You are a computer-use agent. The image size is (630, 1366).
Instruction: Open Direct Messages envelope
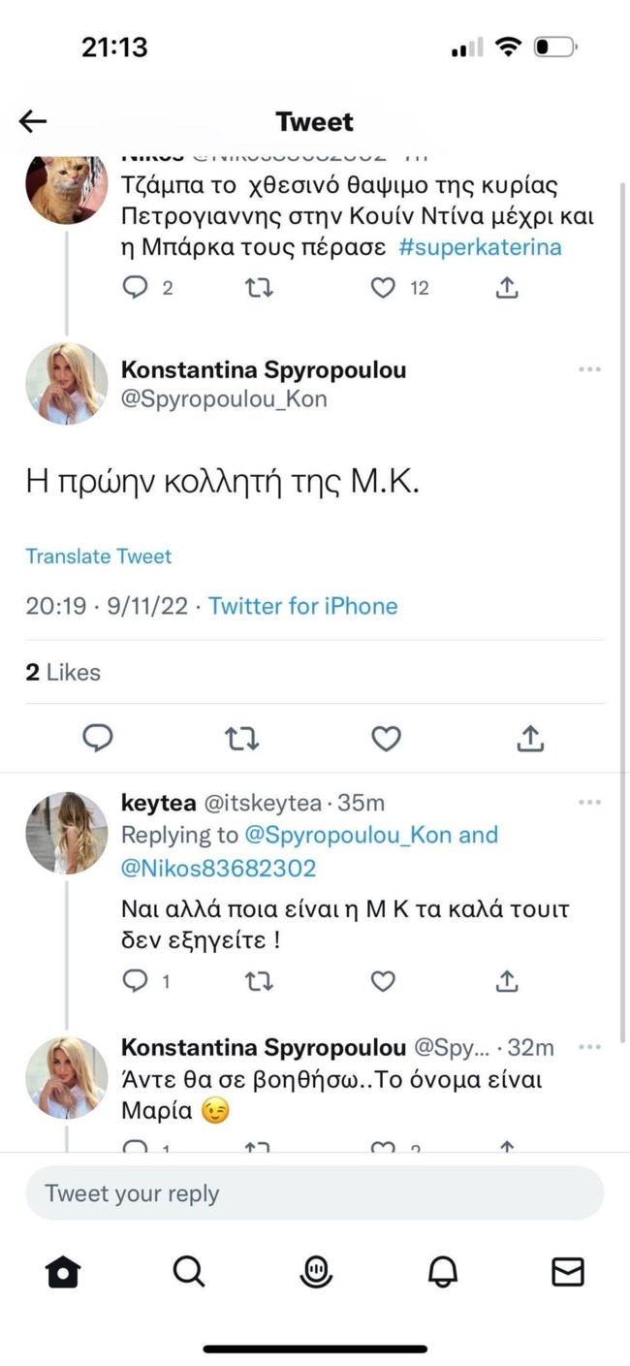point(567,1271)
